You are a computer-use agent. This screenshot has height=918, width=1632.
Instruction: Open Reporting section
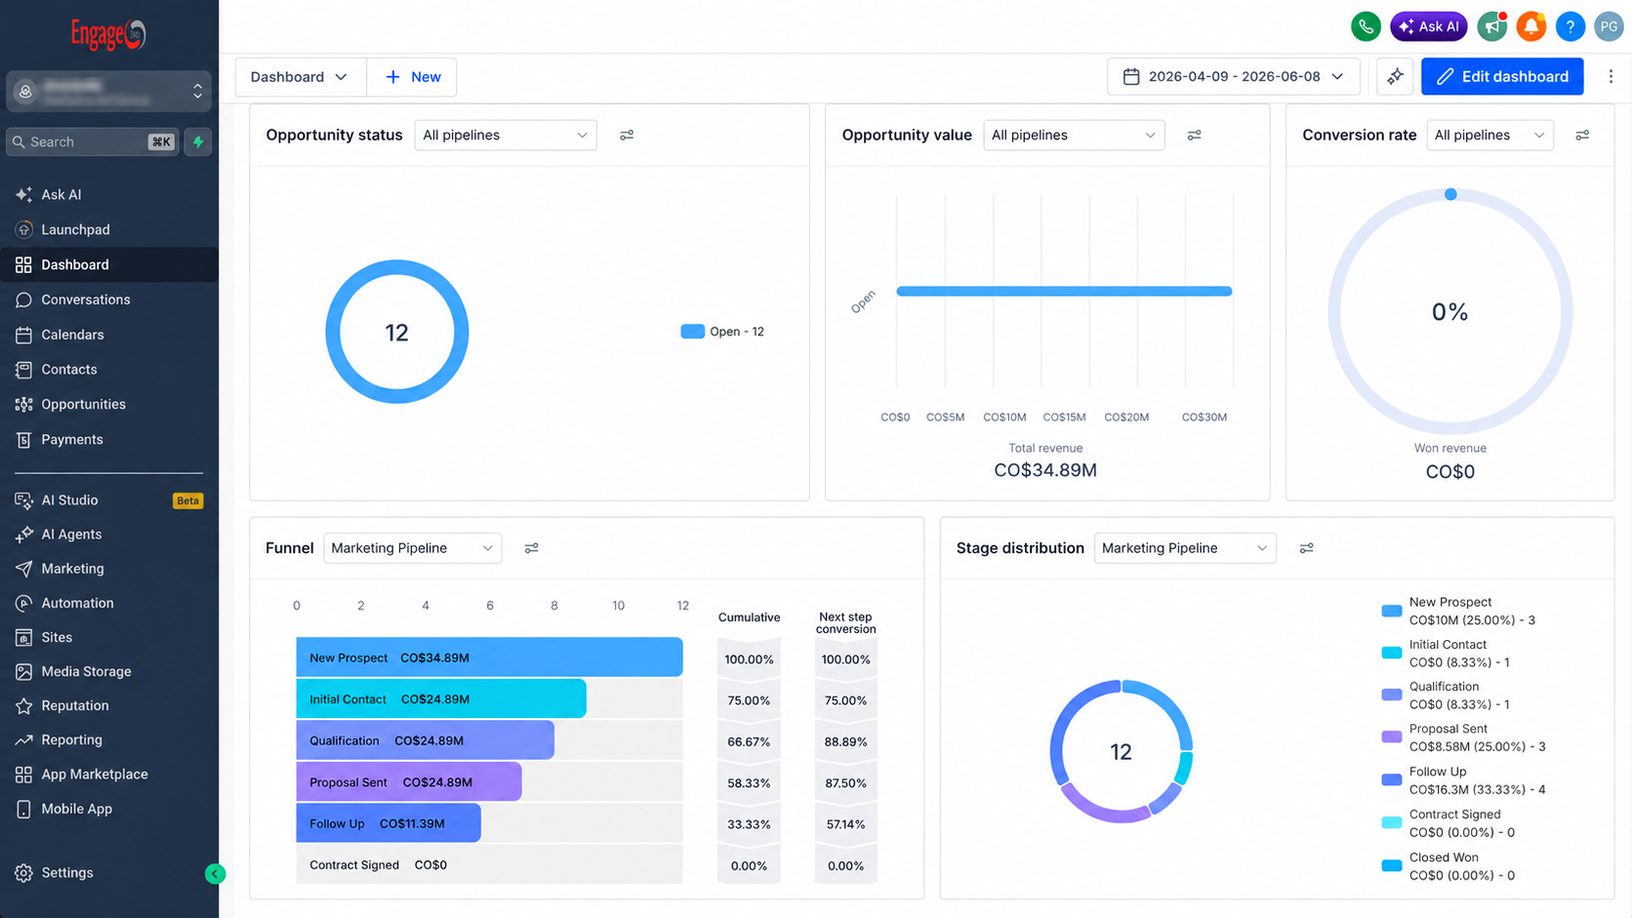(x=109, y=739)
